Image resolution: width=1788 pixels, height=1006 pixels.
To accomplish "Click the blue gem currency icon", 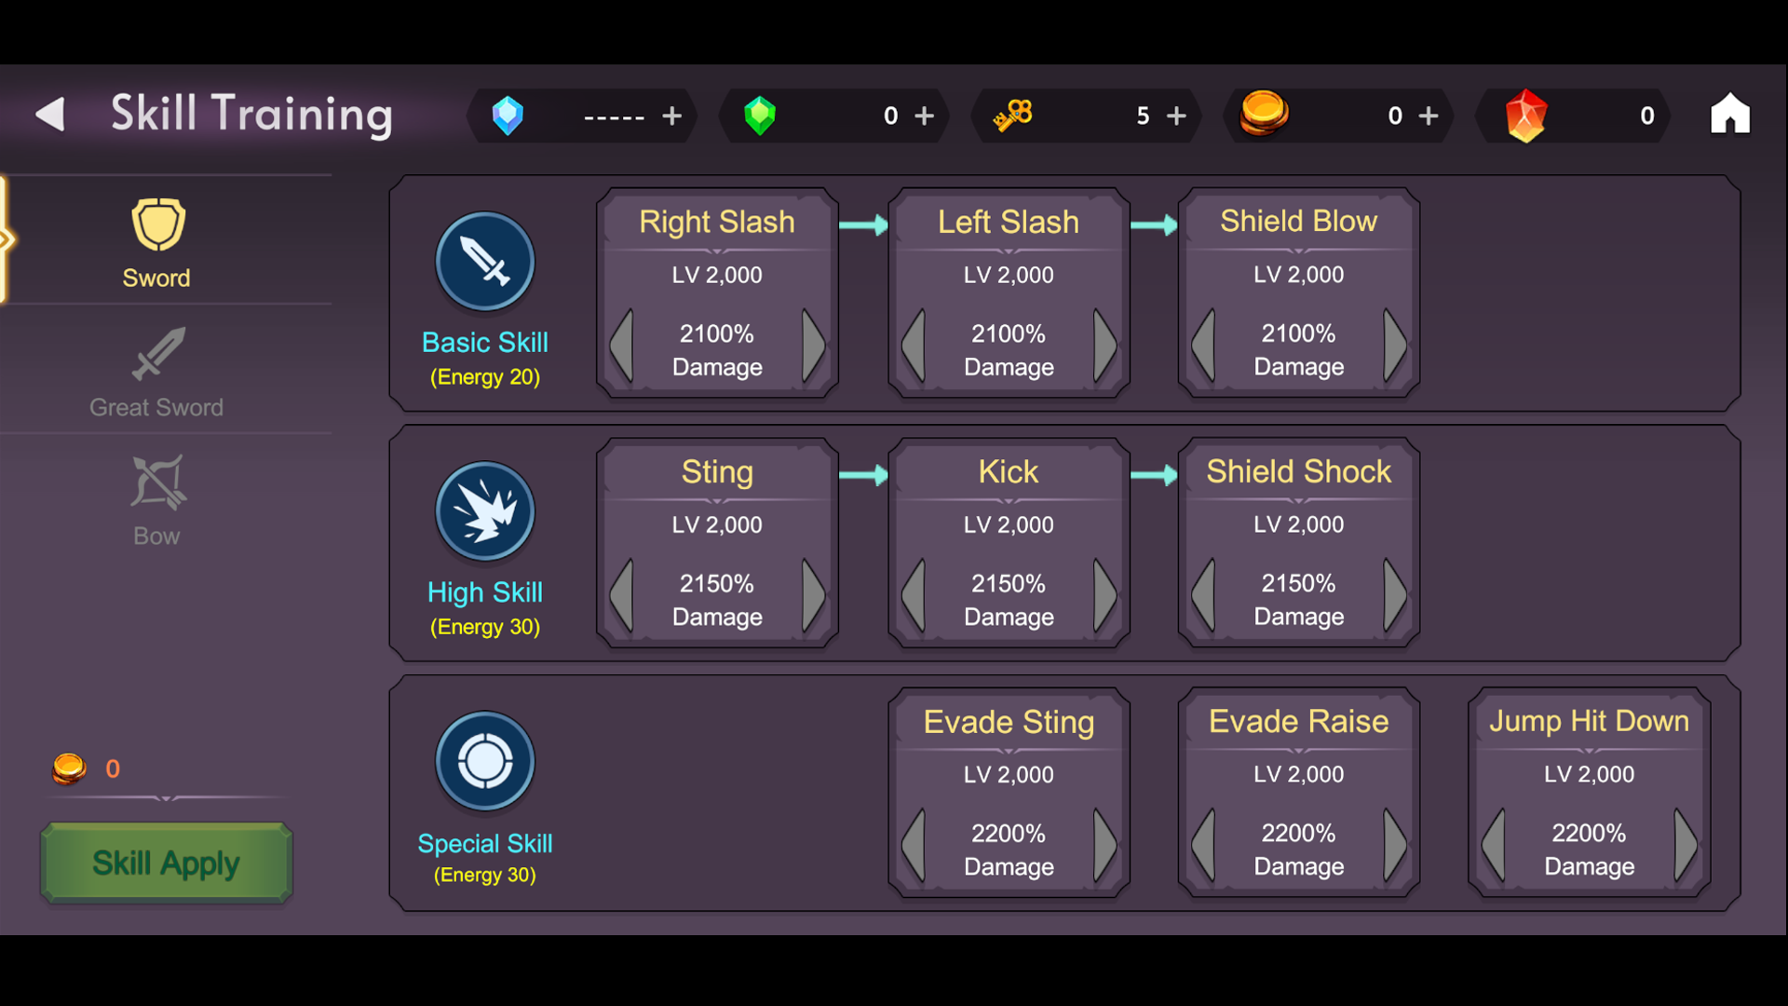I will click(x=508, y=116).
